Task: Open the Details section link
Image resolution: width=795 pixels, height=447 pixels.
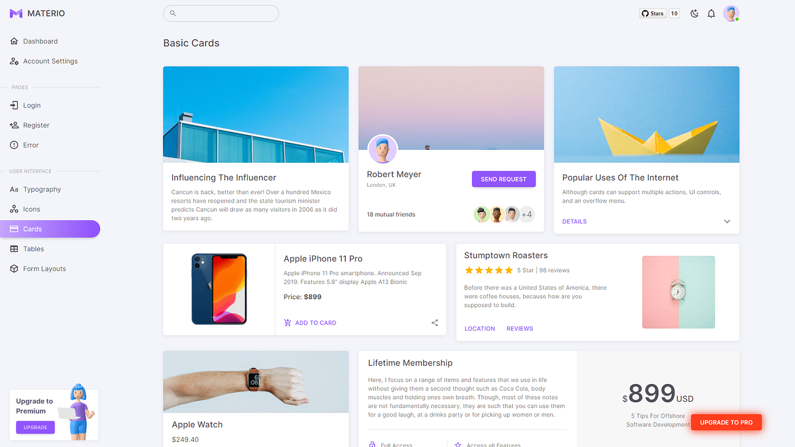Action: (x=574, y=221)
